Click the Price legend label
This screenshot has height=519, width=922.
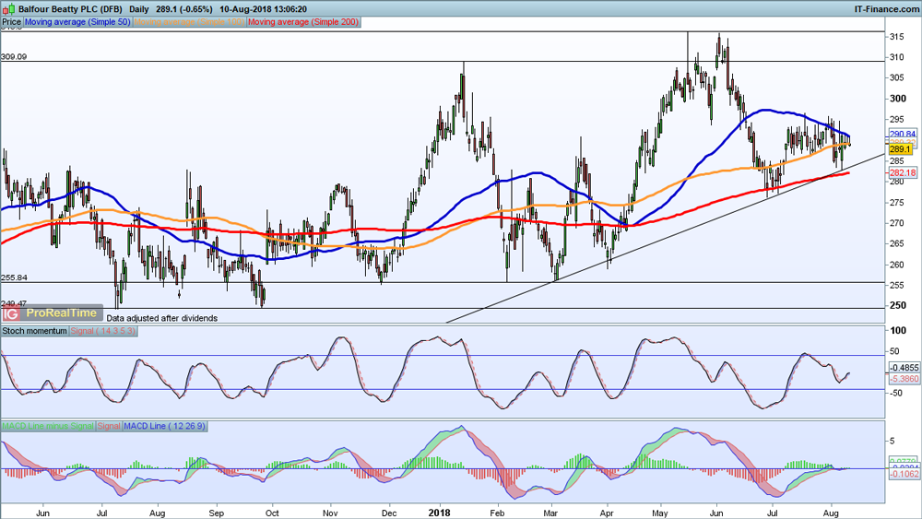tap(11, 22)
